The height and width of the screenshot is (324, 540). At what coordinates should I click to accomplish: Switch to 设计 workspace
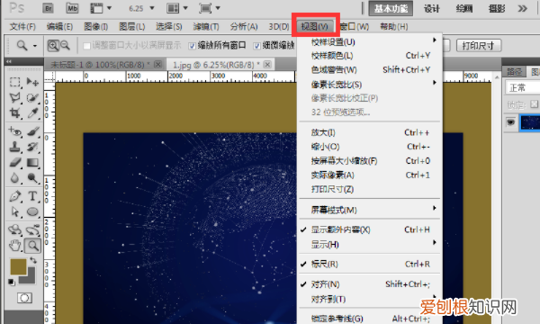[432, 9]
